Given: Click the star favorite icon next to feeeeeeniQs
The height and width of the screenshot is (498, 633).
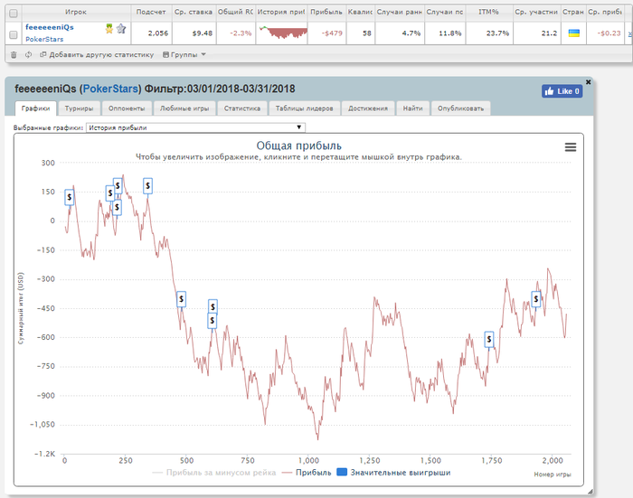Looking at the screenshot, I should [121, 28].
